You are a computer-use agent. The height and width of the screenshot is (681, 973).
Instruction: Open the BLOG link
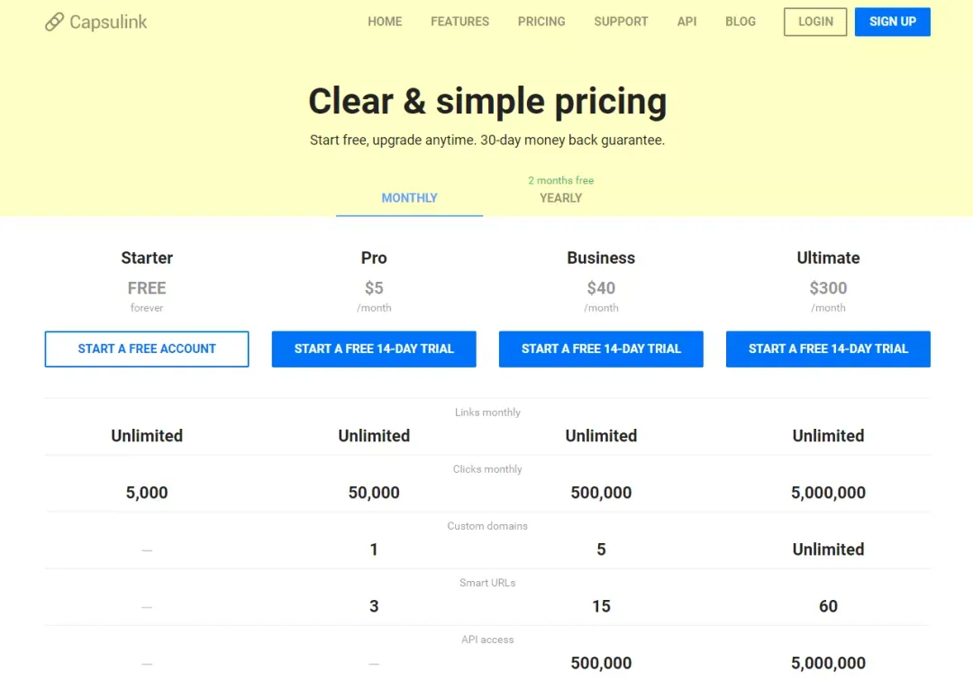pyautogui.click(x=741, y=22)
